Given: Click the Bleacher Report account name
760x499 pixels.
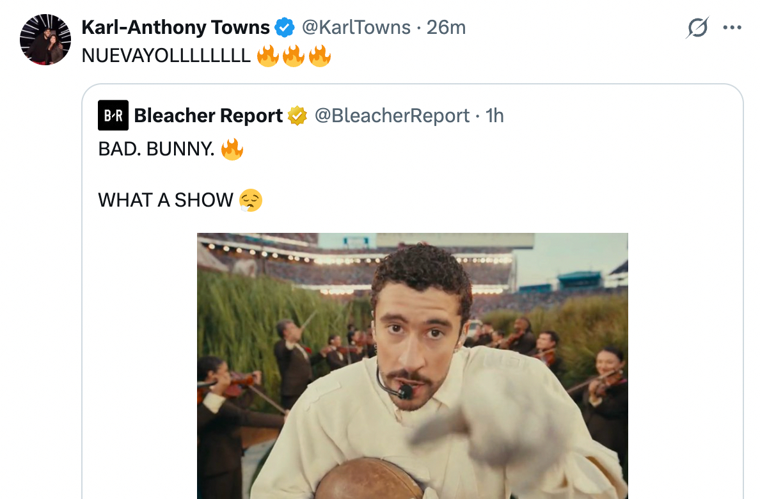Looking at the screenshot, I should [208, 116].
